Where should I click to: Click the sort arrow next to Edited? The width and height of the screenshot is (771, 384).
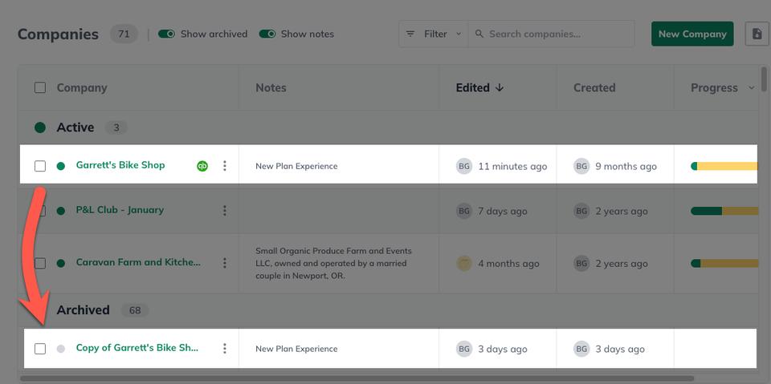pos(500,88)
